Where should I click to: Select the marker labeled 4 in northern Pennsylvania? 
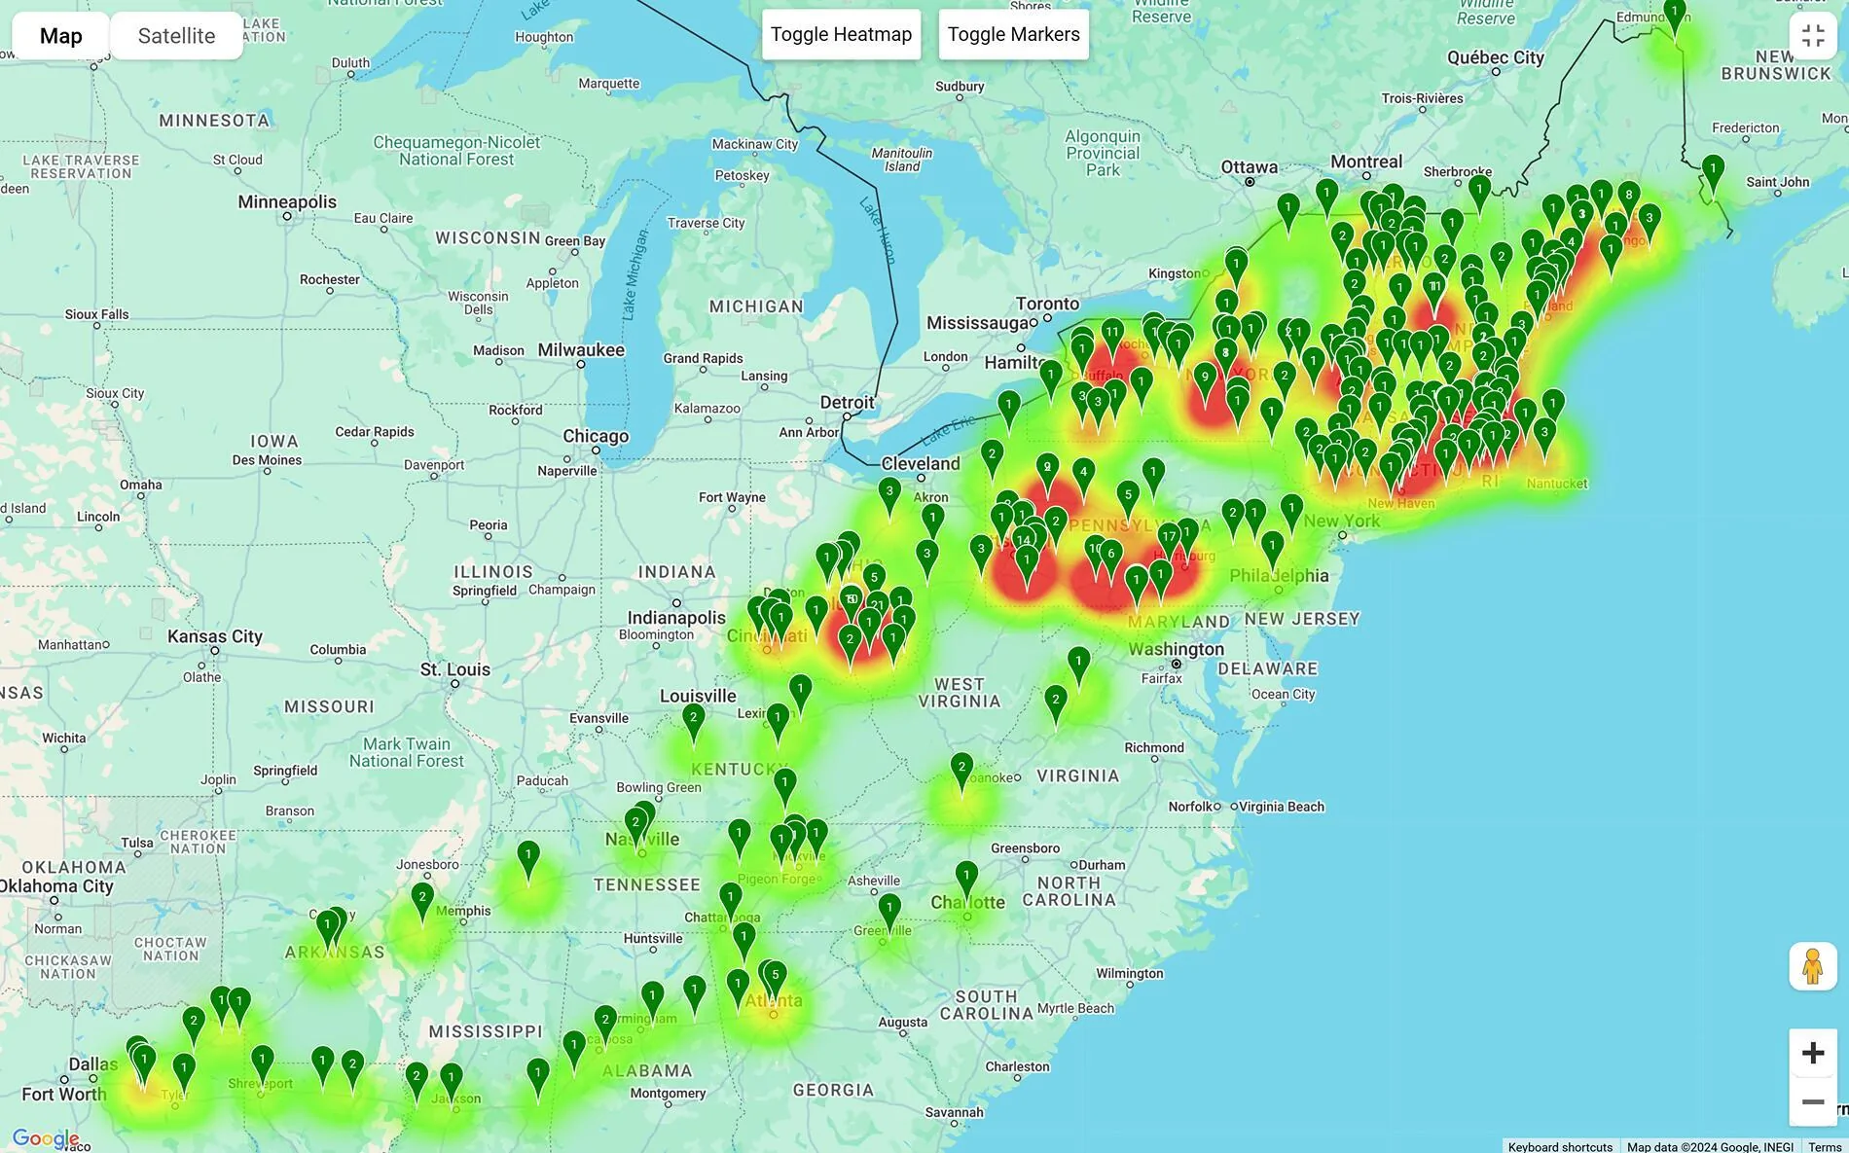[x=1083, y=478]
